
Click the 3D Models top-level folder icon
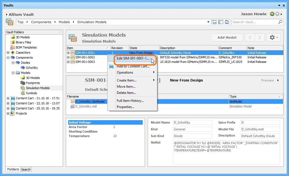(13, 37)
